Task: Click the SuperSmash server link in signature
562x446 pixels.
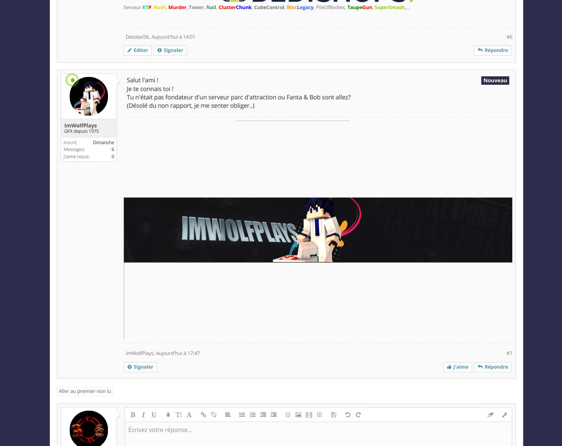Action: coord(389,8)
